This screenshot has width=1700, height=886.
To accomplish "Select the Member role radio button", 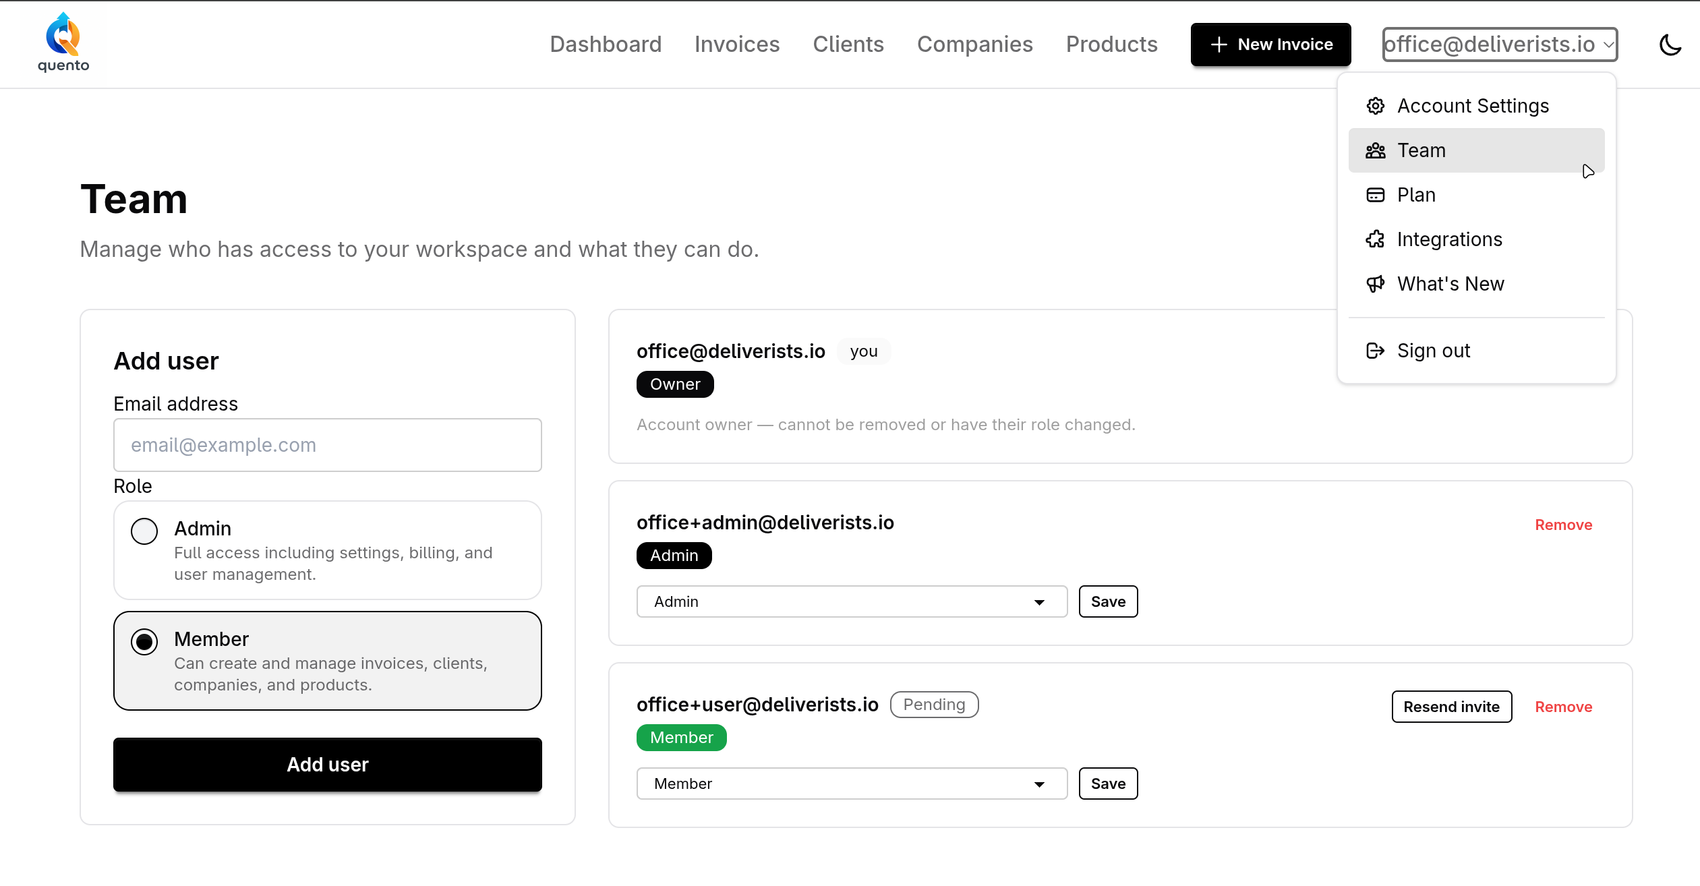I will click(144, 642).
